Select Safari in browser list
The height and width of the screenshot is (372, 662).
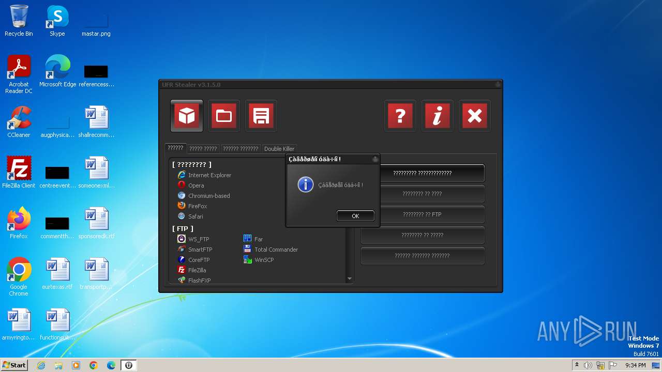pos(190,216)
